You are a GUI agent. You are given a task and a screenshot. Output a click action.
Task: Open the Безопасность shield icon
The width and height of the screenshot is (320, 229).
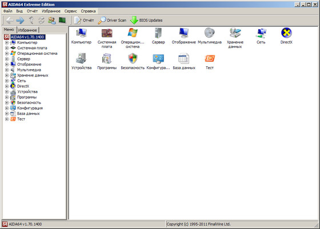coord(133,59)
